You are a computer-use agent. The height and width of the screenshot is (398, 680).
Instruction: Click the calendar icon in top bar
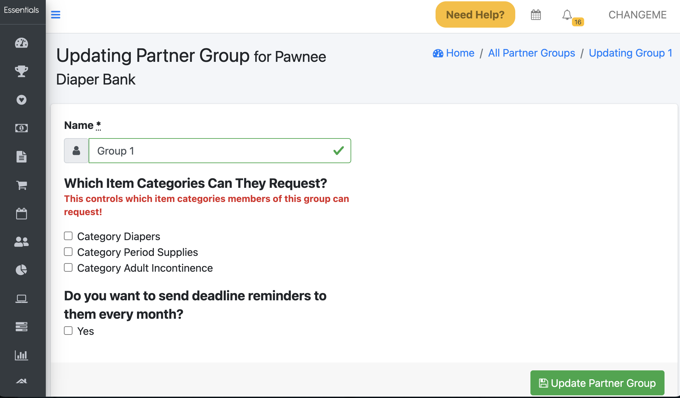[536, 15]
